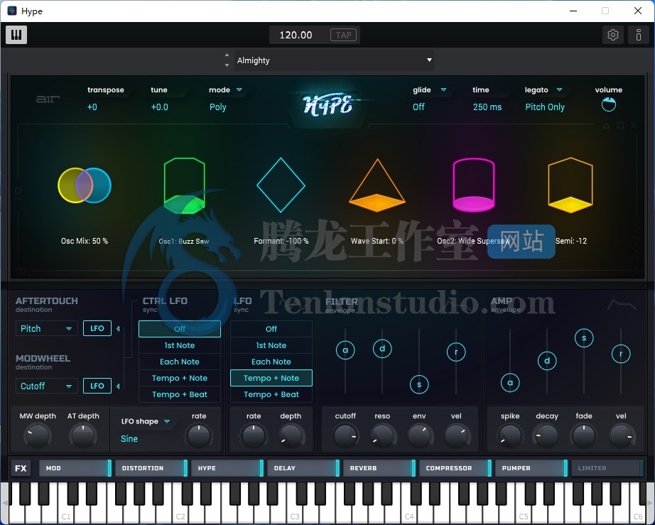Click the amp vel knob
The height and width of the screenshot is (525, 655).
pos(621,435)
